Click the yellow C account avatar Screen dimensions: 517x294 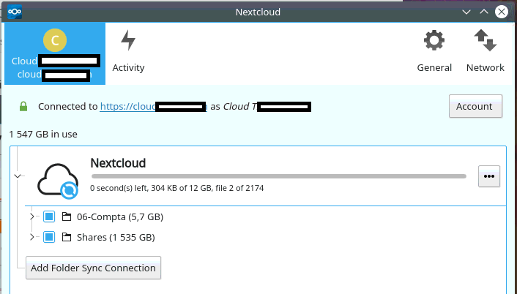pos(55,40)
